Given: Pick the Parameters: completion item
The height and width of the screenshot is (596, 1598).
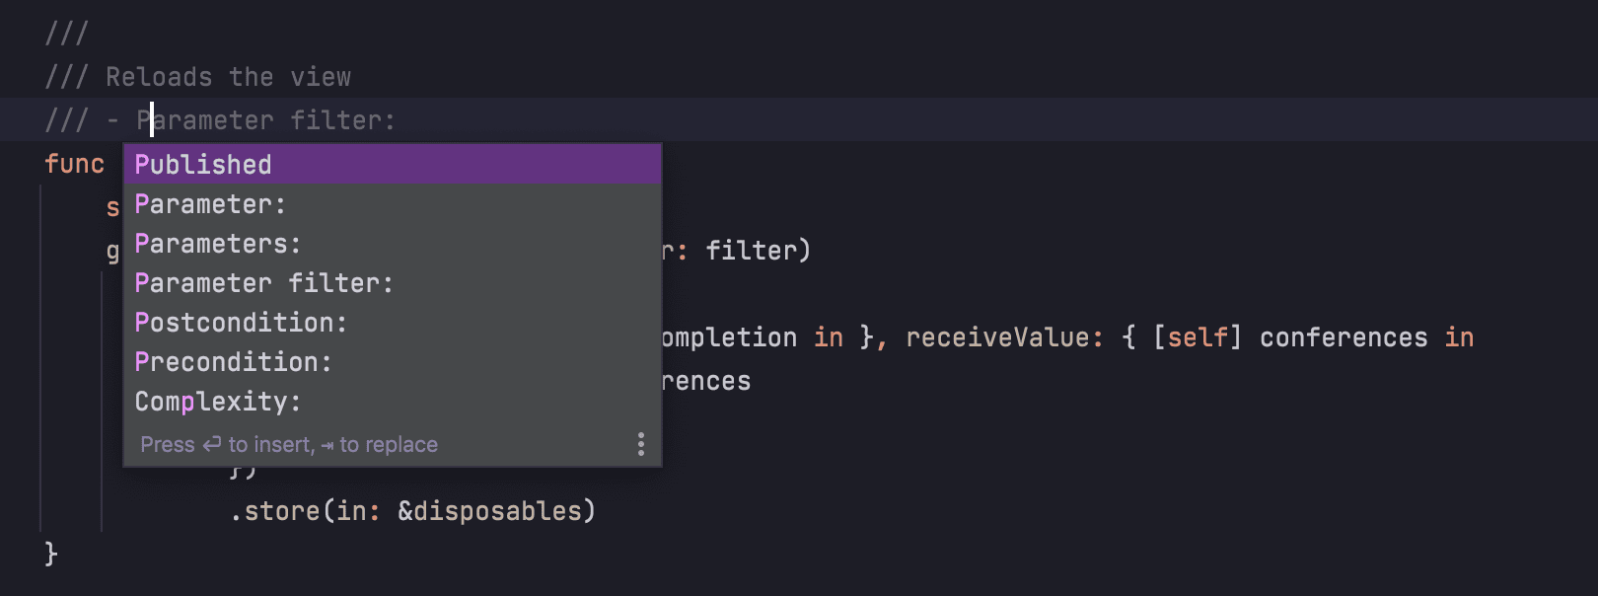Looking at the screenshot, I should (x=216, y=244).
